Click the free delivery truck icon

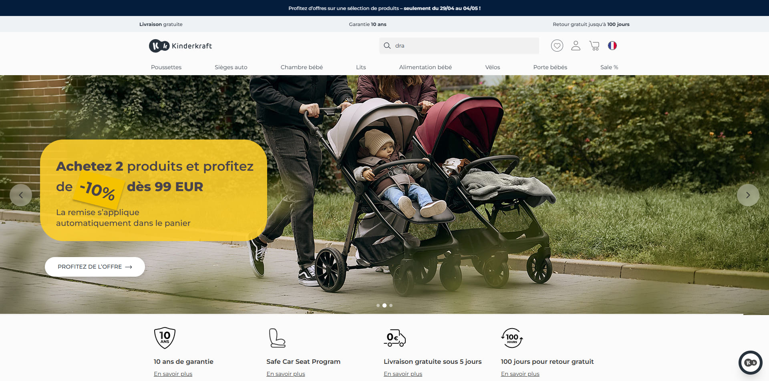tap(395, 338)
